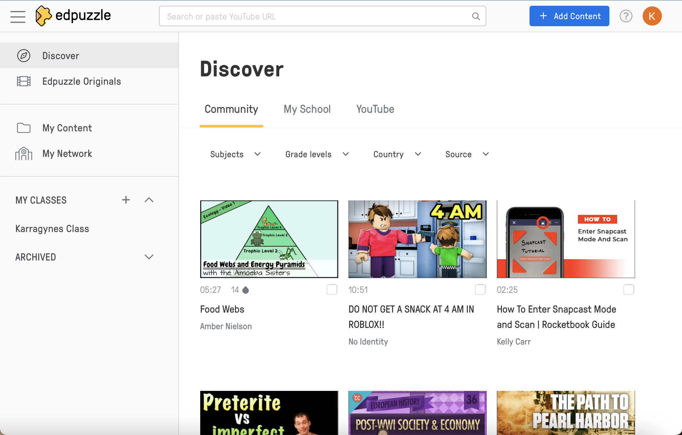Open the Grade levels filter dropdown
The height and width of the screenshot is (435, 682).
(317, 154)
